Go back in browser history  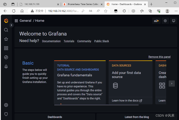[5, 11]
